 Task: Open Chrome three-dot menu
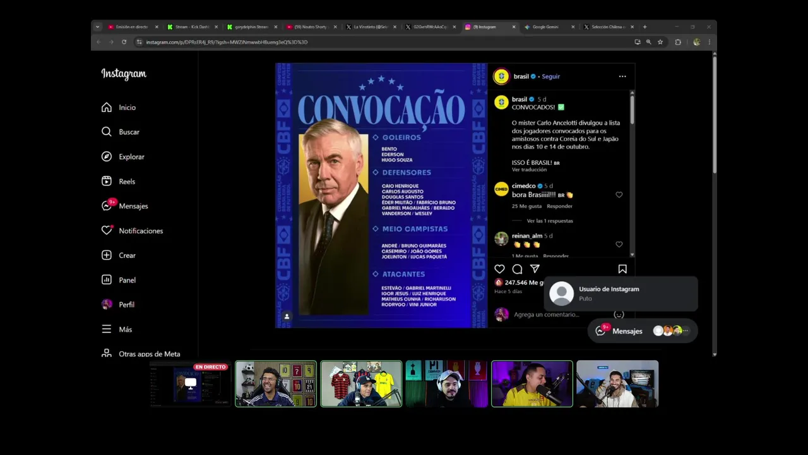pos(709,42)
